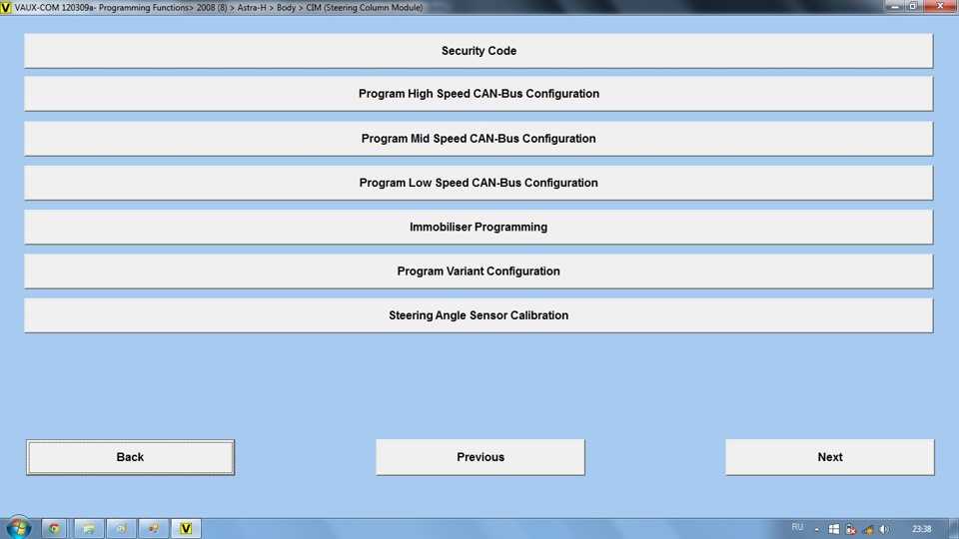
Task: Launch Google Chrome from the taskbar
Action: coord(55,528)
